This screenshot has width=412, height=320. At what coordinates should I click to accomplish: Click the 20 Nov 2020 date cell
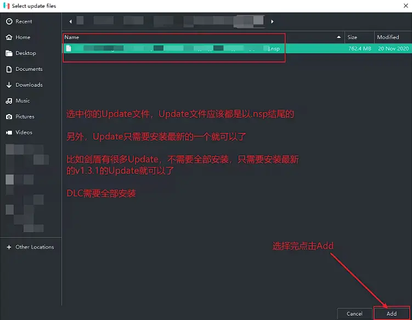pos(393,48)
